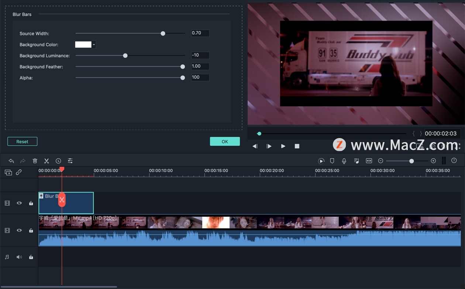465x289 pixels.
Task: Add a marker with the shield icon
Action: click(x=332, y=161)
